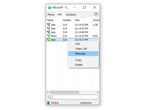Minimize the MicroSIP window
The height and width of the screenshot is (110, 147).
(x=74, y=7)
